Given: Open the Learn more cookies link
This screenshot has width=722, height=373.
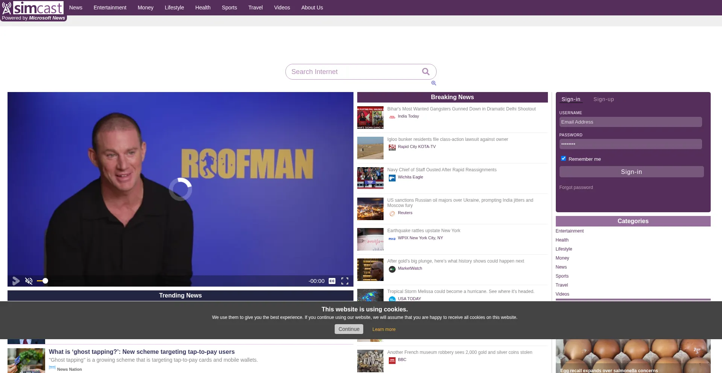Looking at the screenshot, I should pyautogui.click(x=384, y=329).
